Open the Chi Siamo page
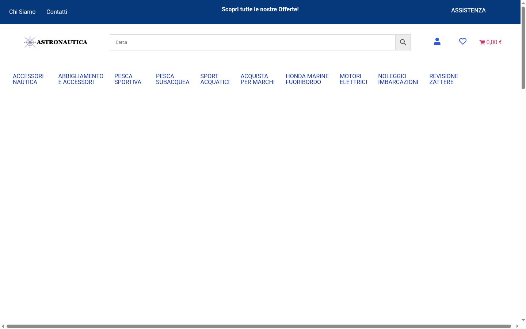The height and width of the screenshot is (329, 526). pyautogui.click(x=22, y=12)
